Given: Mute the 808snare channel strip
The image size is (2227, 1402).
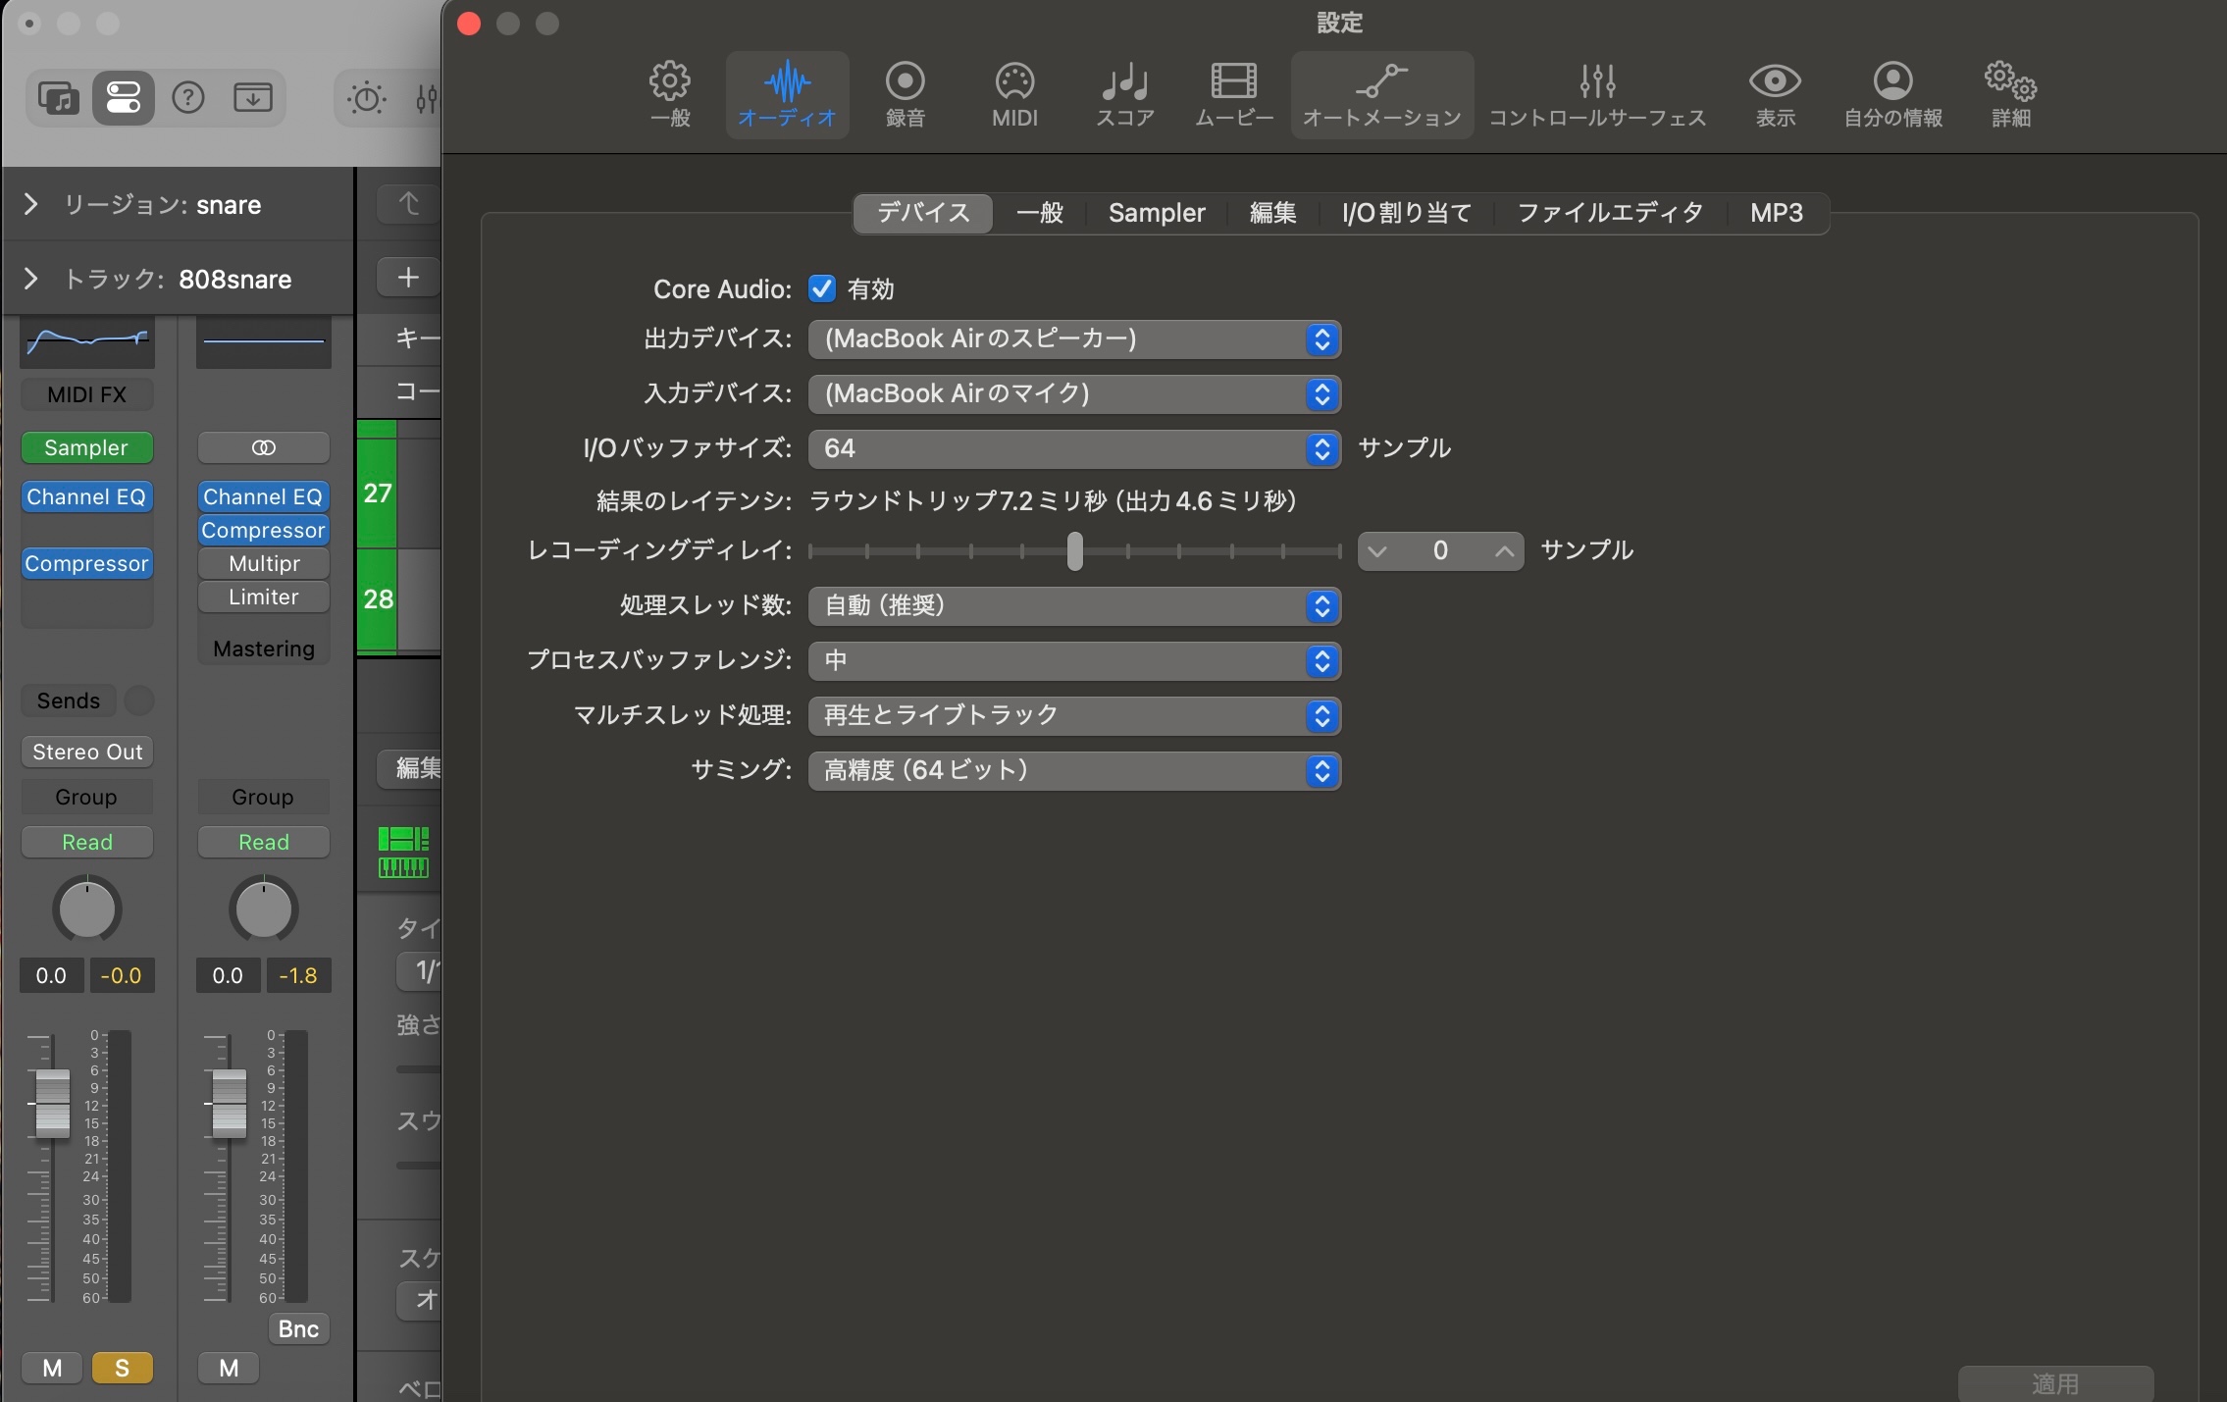Looking at the screenshot, I should point(52,1368).
